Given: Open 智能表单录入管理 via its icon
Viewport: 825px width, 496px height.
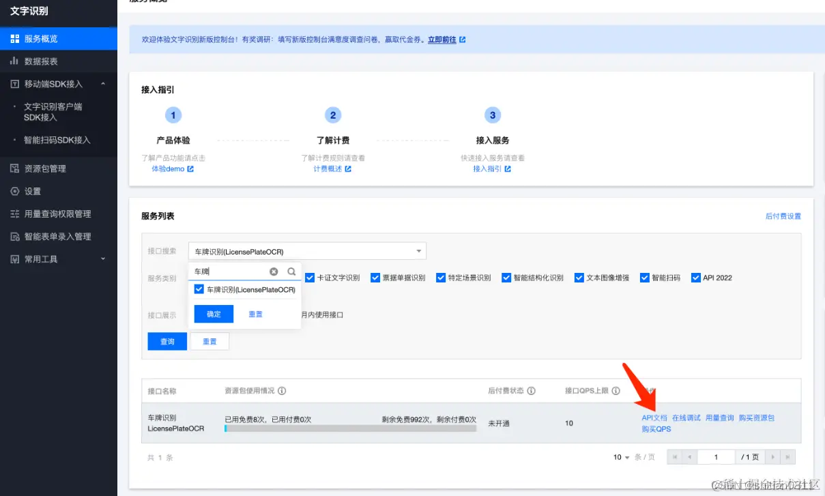Looking at the screenshot, I should click(14, 236).
